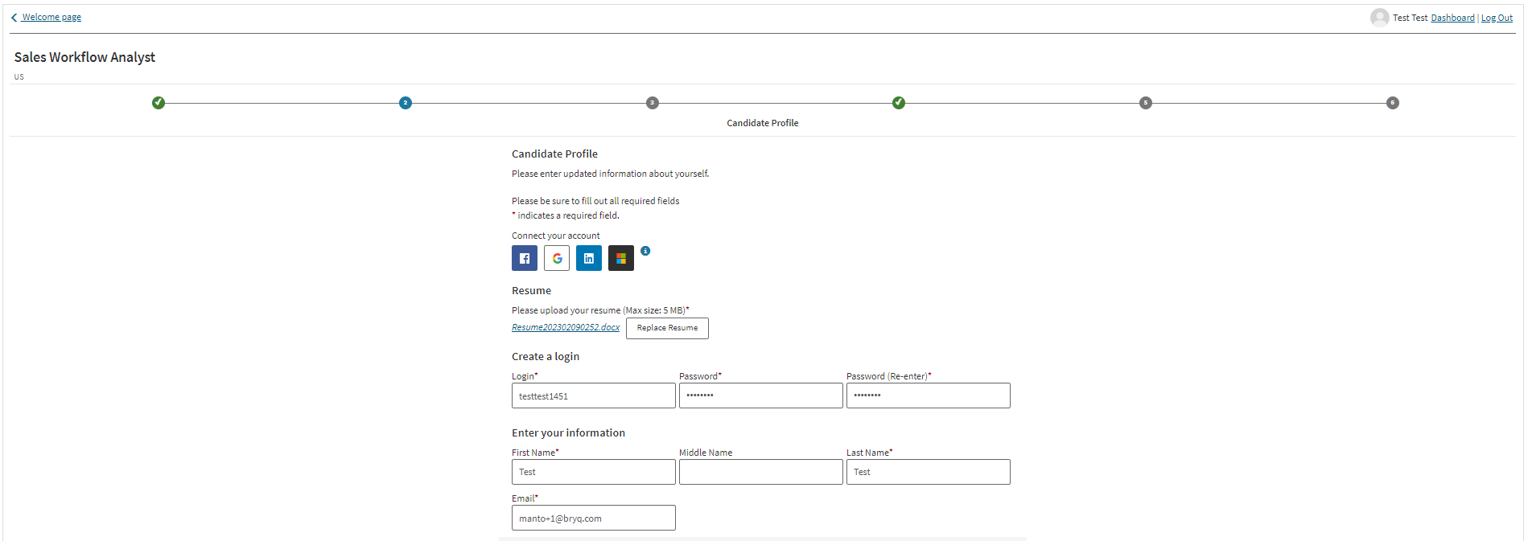Screen dimensions: 1528x541
Task: Open the uploaded Resume202302090252.docx file
Action: 566,327
